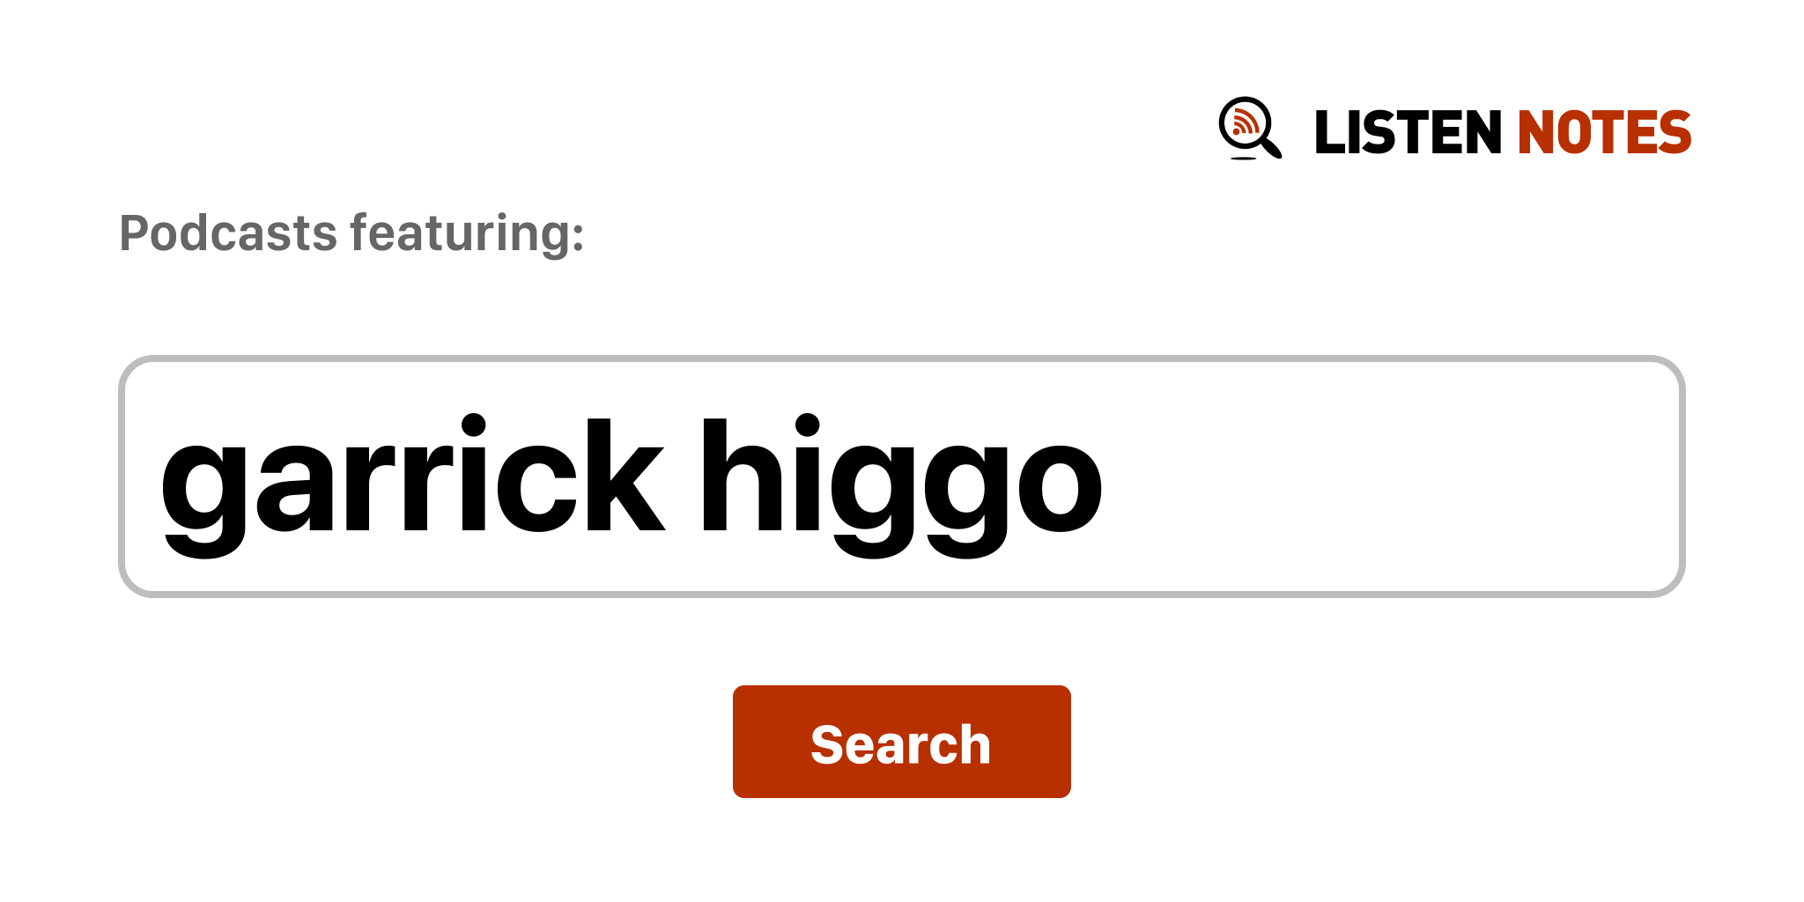
Task: Place cursor just before "garrick" text
Action: pyautogui.click(x=158, y=477)
